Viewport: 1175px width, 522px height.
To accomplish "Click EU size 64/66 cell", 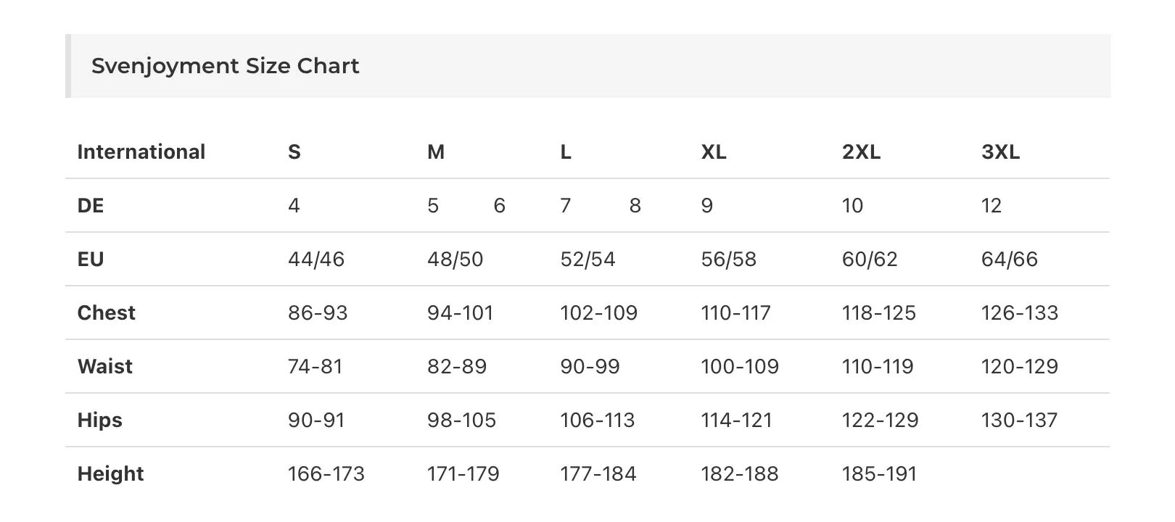I will coord(1010,259).
